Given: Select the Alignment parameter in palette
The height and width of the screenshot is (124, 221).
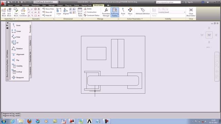Looking at the screenshot, I should (18, 54).
